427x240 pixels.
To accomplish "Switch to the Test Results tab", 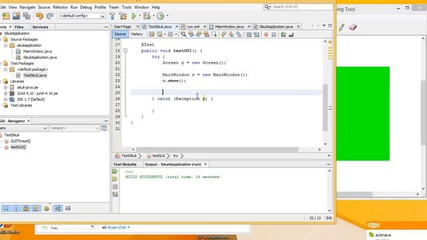I will pyautogui.click(x=125, y=165).
